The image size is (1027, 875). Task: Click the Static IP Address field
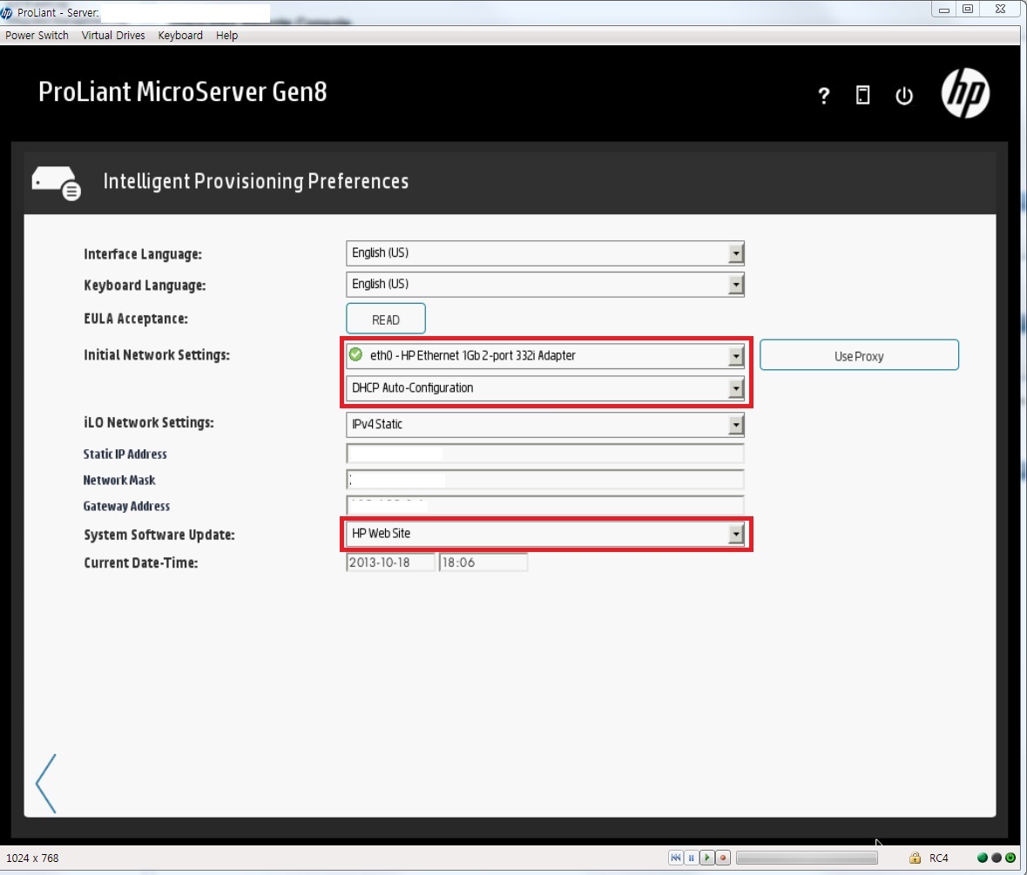(545, 454)
